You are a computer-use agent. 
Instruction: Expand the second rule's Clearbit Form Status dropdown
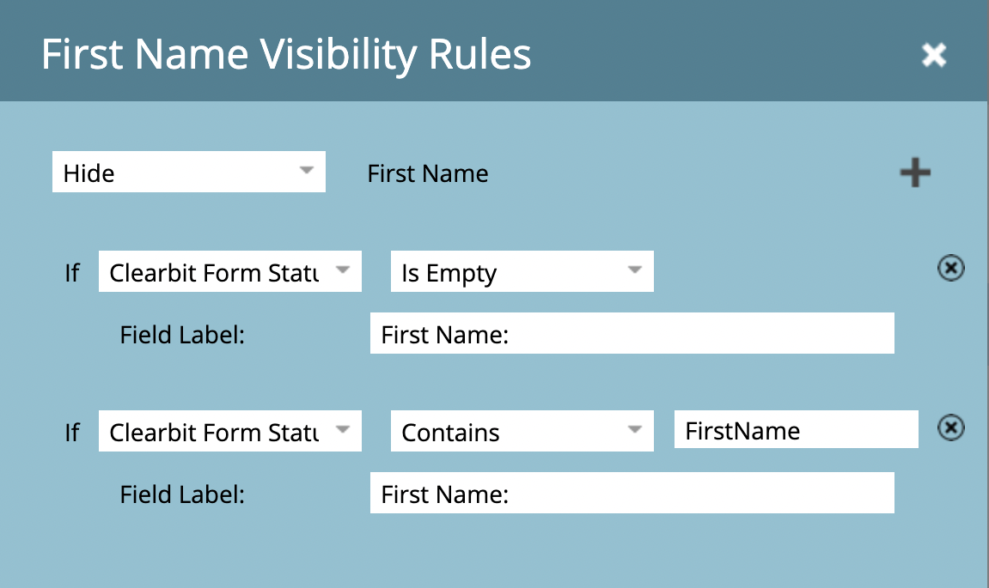coord(229,432)
